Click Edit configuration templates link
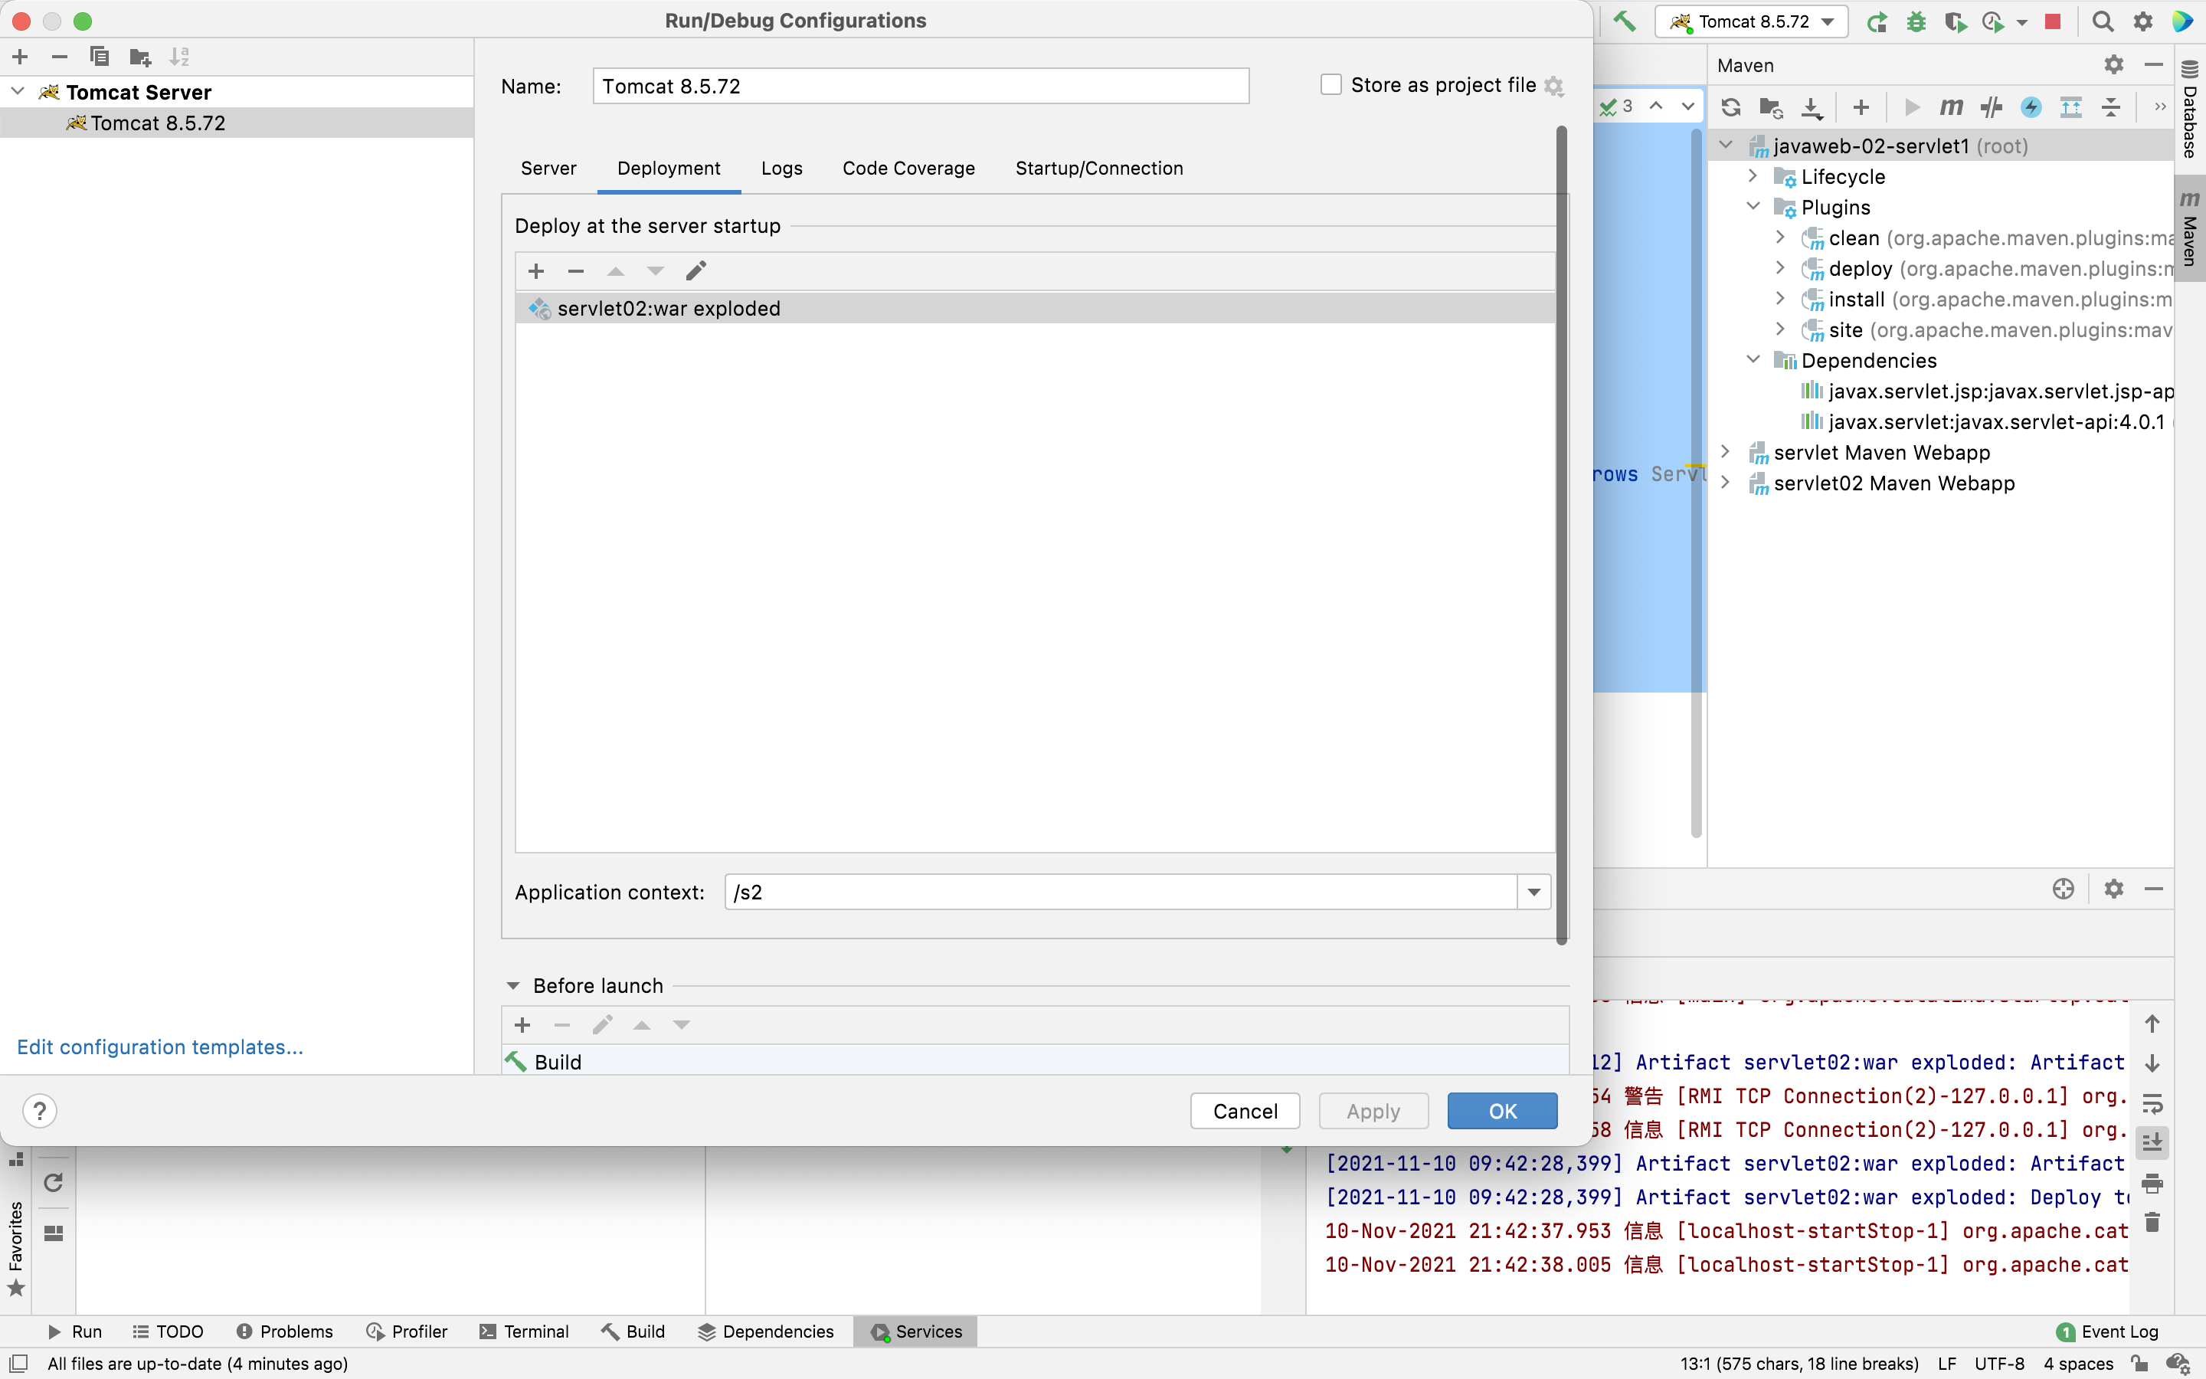The image size is (2206, 1379). tap(160, 1047)
